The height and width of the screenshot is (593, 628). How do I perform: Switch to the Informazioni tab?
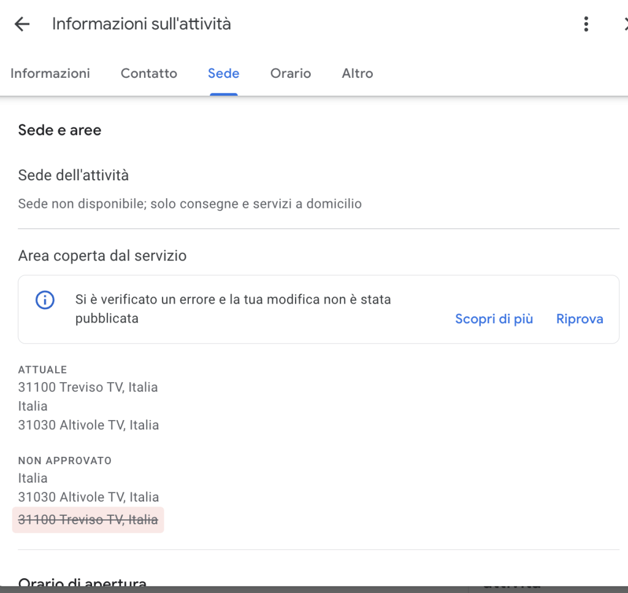tap(50, 73)
